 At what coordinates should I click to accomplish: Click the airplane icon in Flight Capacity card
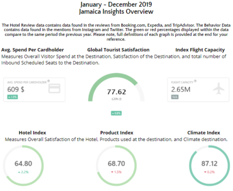click(218, 88)
